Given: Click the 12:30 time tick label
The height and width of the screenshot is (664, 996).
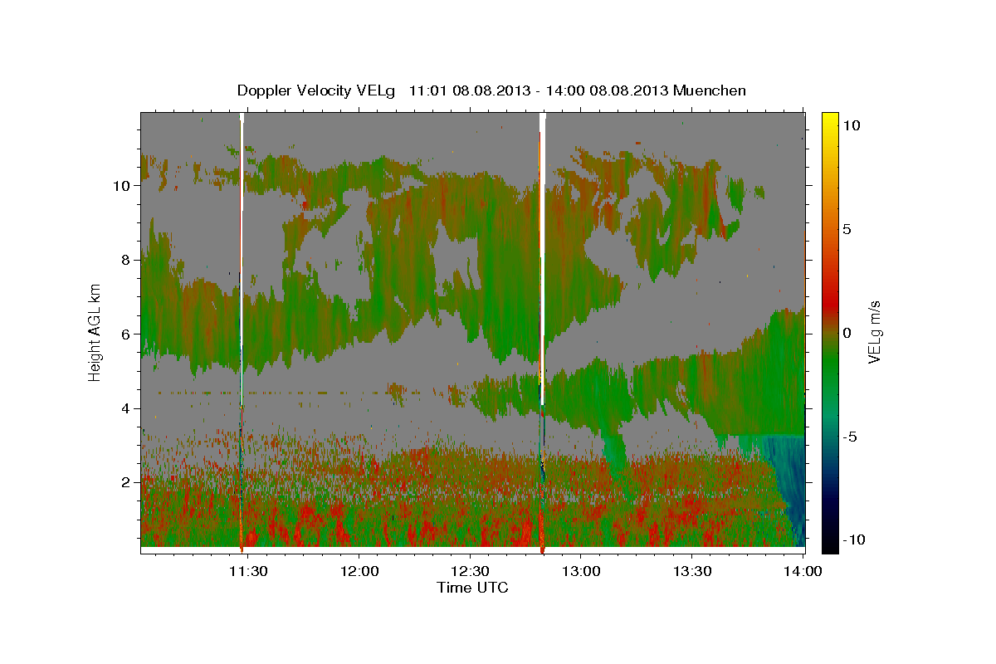Looking at the screenshot, I should 470,571.
